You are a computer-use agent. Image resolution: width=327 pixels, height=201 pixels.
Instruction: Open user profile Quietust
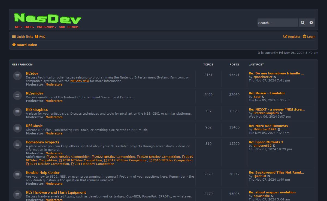pos(260,176)
